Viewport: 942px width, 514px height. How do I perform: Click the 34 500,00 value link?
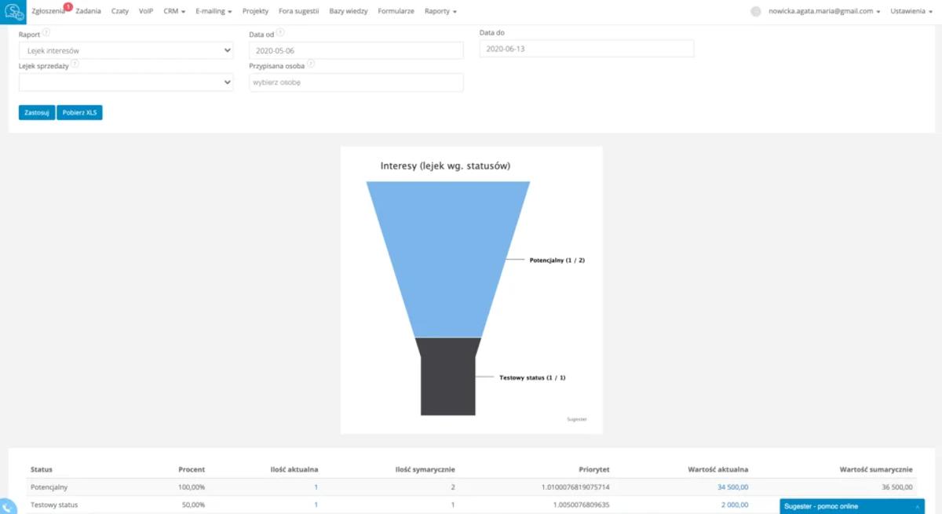(732, 487)
